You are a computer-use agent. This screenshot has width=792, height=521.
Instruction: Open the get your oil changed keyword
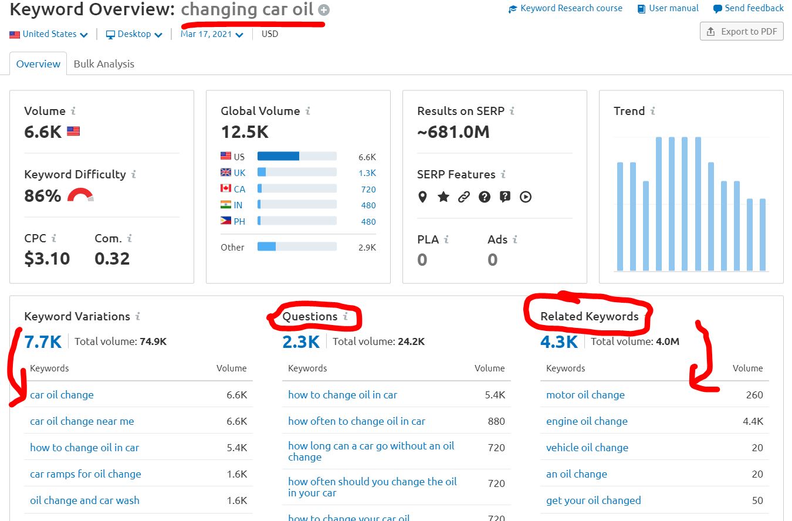click(594, 500)
